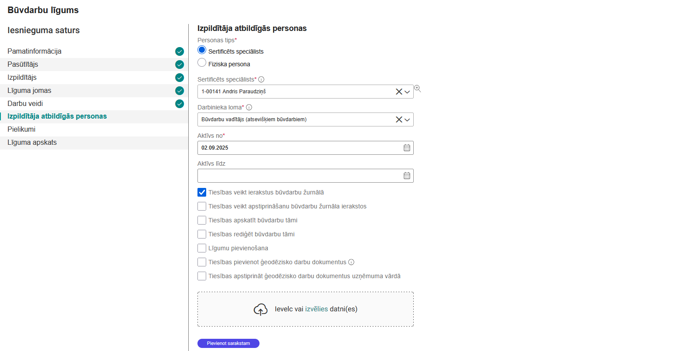Open the Aktīvs no calendar picker
678x351 pixels.
[407, 148]
